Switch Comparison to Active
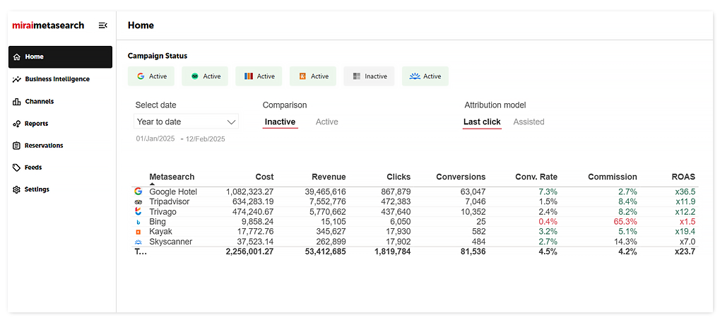Screen dimensions: 720x330 click(x=326, y=122)
